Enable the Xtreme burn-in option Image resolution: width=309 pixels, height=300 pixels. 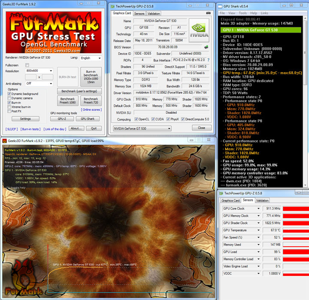9,107
